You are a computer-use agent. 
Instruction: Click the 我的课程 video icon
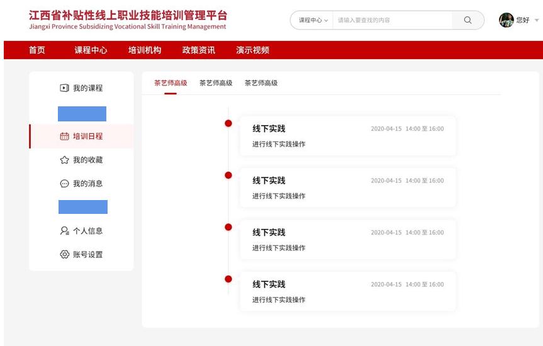coord(64,88)
